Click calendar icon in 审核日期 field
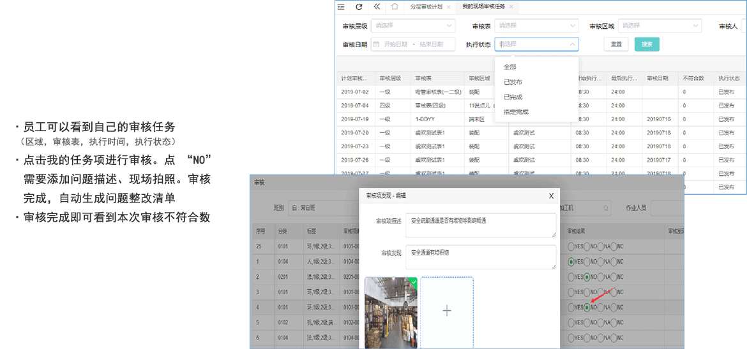Image resolution: width=747 pixels, height=349 pixels. tap(376, 45)
